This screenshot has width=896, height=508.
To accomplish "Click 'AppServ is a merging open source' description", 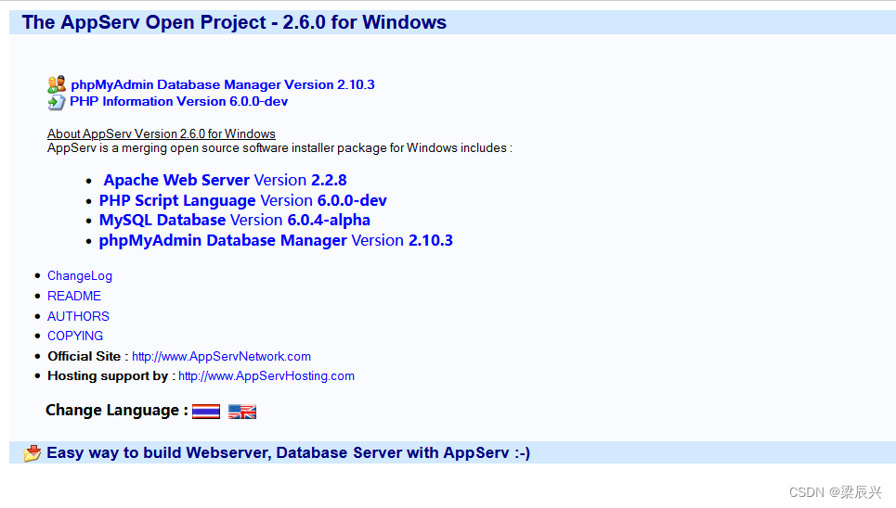I will [279, 147].
